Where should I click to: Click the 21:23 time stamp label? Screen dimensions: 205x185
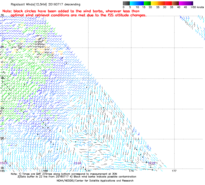[4, 163]
